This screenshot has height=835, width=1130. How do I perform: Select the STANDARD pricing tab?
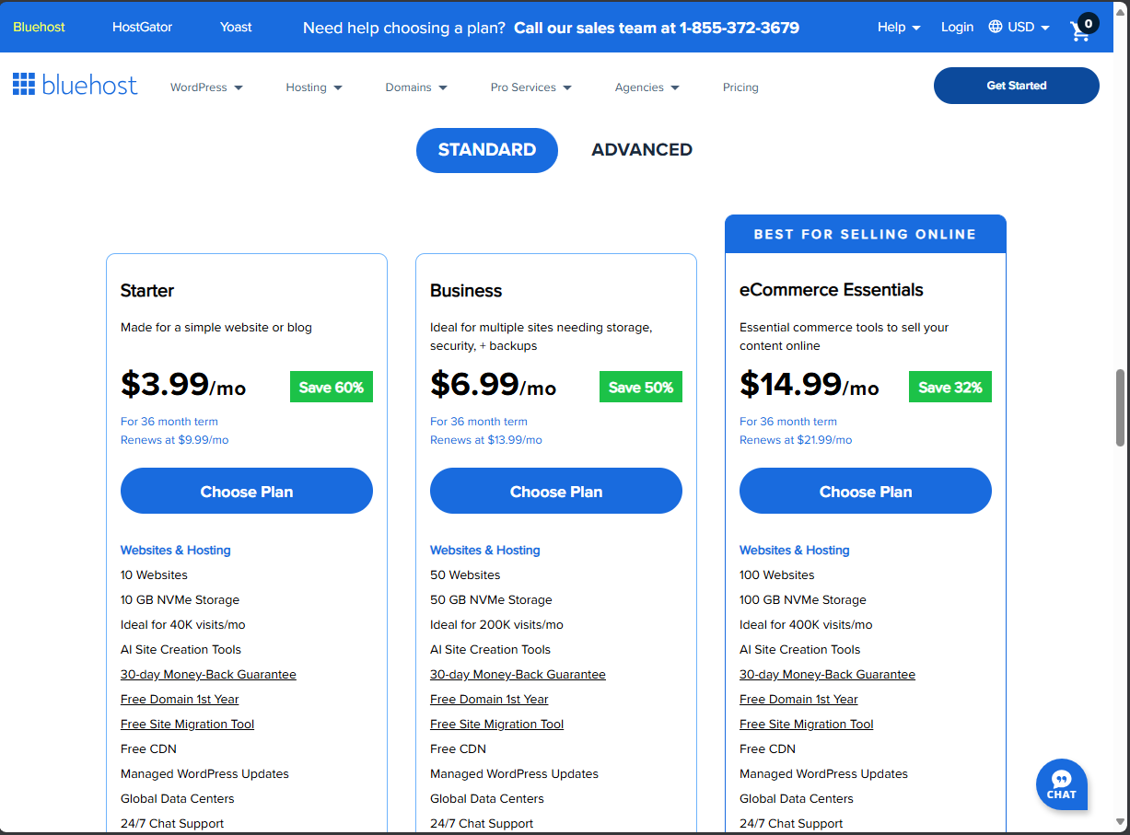point(486,149)
